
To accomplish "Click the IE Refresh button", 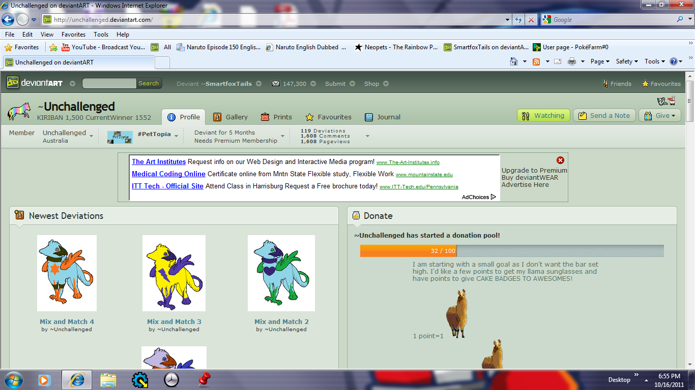I will coord(518,20).
